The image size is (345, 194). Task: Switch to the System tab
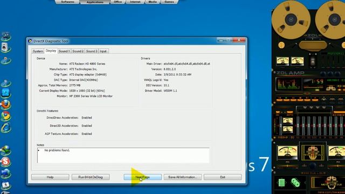pyautogui.click(x=38, y=51)
